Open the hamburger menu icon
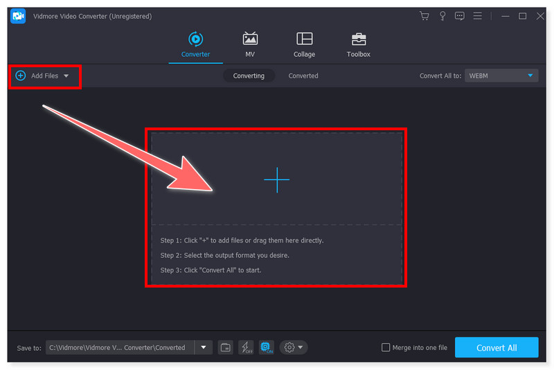Viewport: 554px width, 370px height. (x=477, y=16)
